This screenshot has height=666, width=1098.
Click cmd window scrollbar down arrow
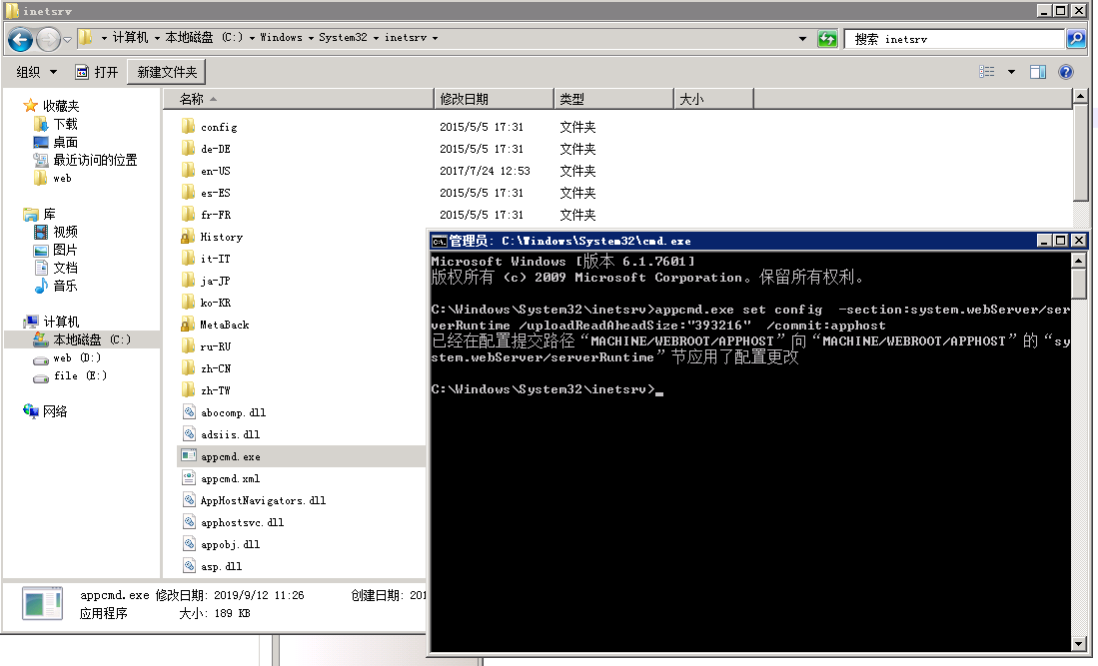coord(1078,643)
